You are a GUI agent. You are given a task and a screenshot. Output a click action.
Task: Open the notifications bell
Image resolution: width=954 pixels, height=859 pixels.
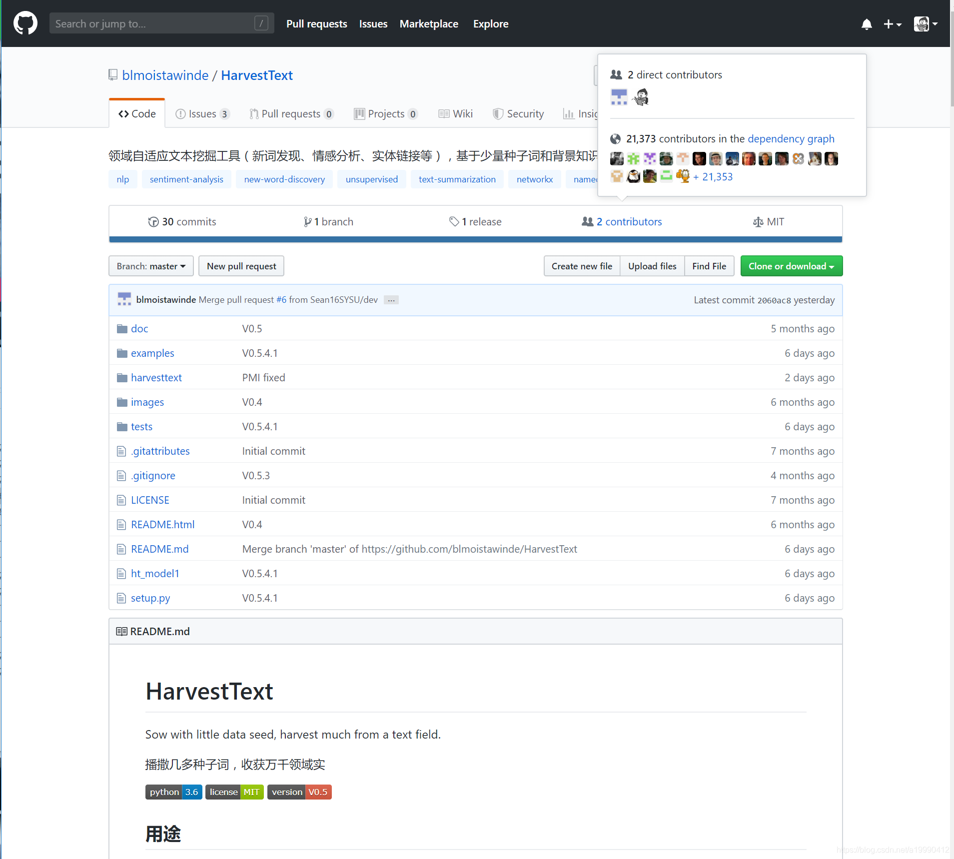point(867,24)
